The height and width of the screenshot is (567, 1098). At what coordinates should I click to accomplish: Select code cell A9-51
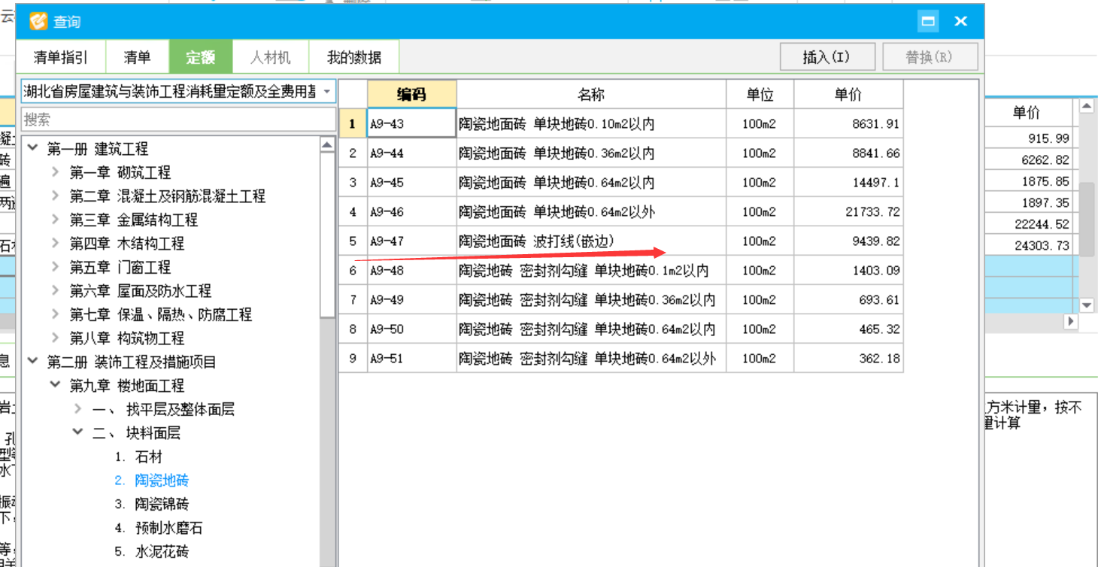411,359
